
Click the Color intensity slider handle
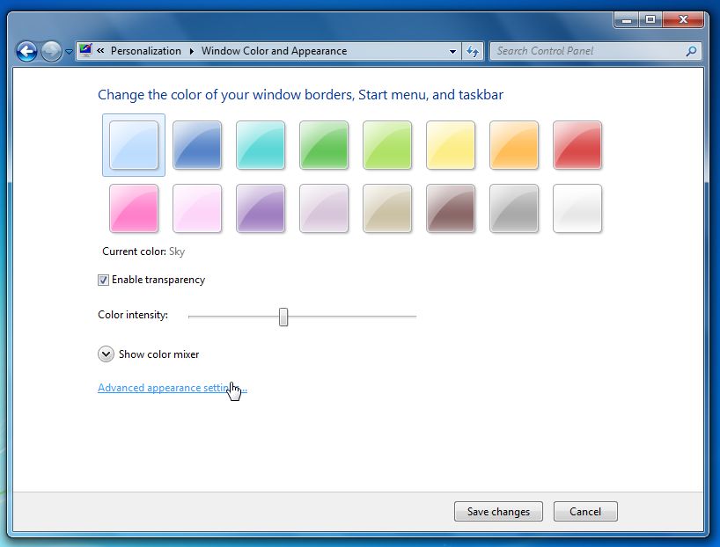coord(283,316)
